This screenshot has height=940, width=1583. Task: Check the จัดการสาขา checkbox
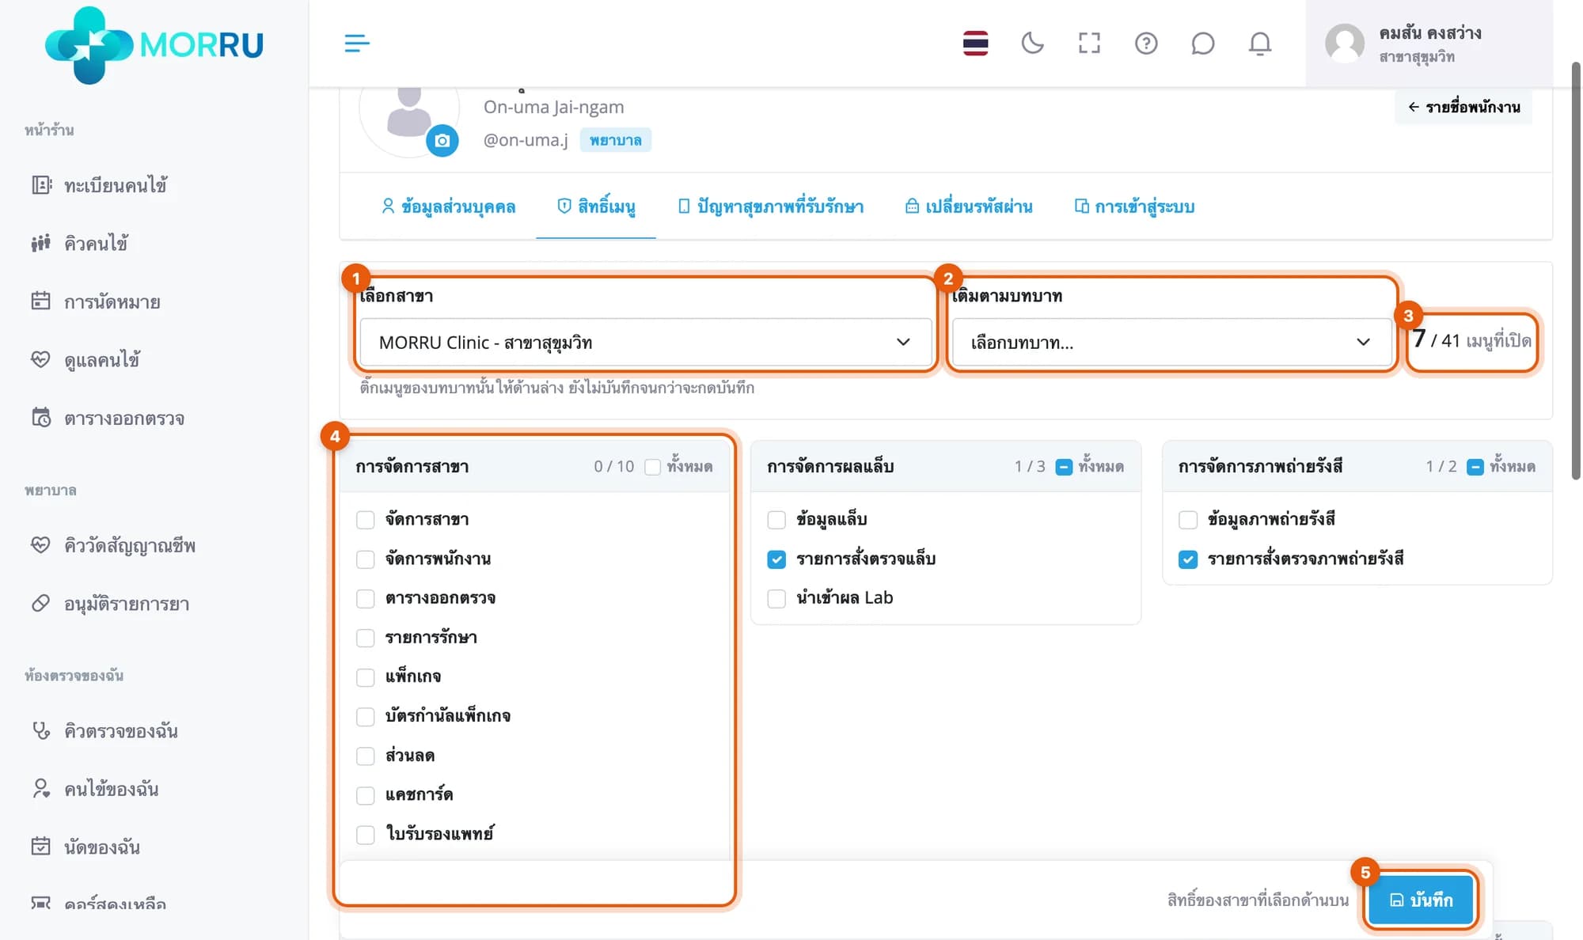pyautogui.click(x=365, y=520)
